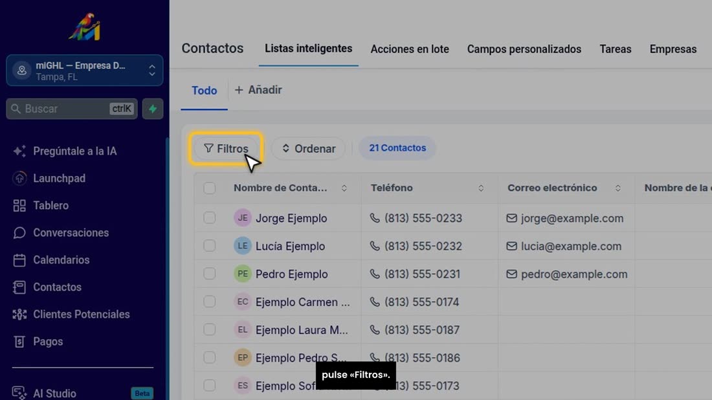This screenshot has height=400, width=712.
Task: Click phone icon for (813) 555-0231
Action: (375, 274)
